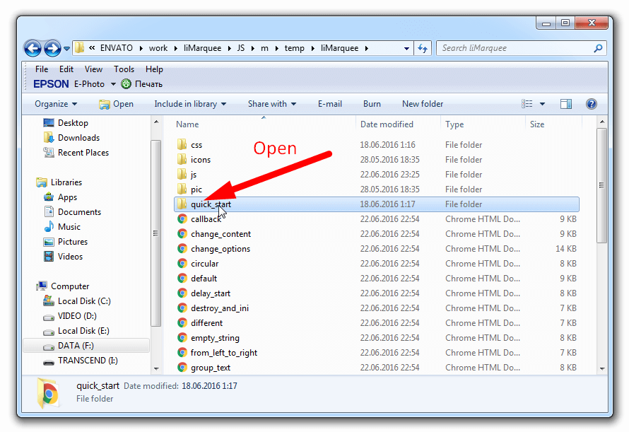Click the Burn toolbar button

click(x=372, y=104)
